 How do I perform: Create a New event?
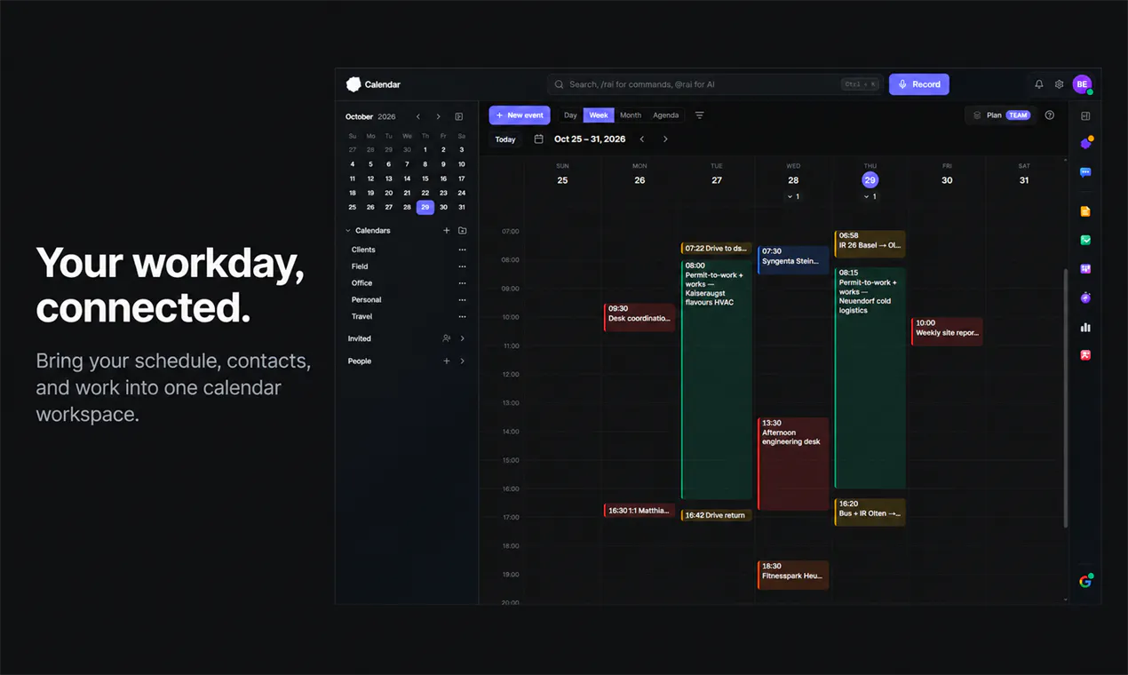point(520,115)
